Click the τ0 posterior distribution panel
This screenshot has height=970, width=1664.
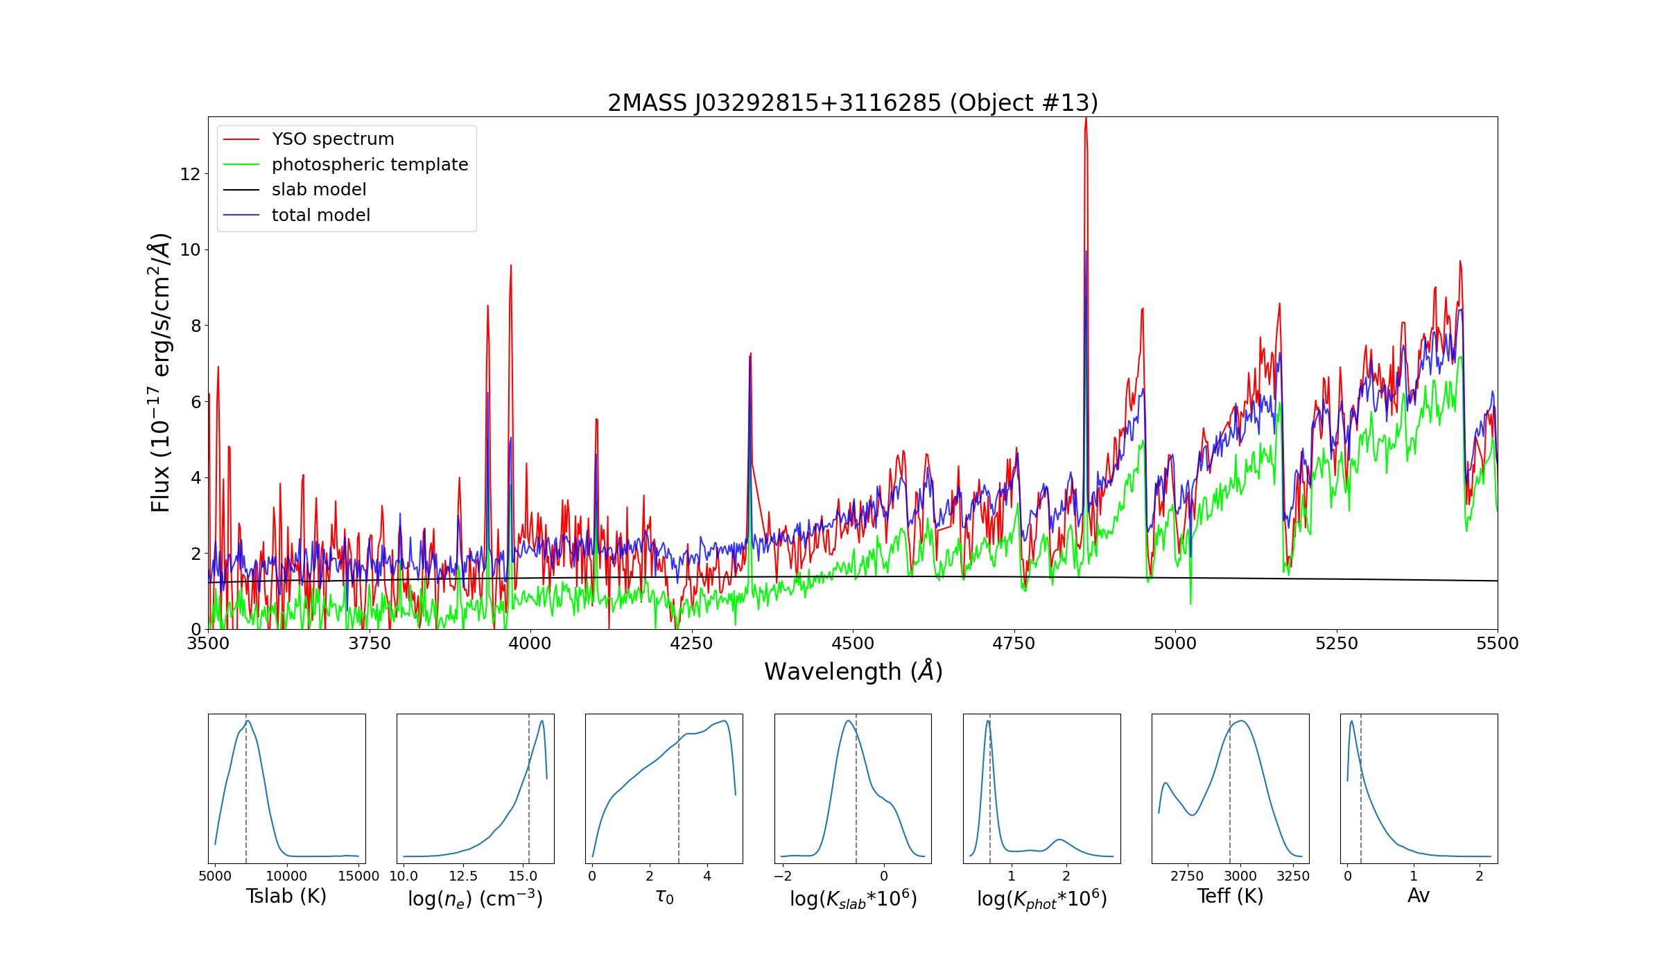[664, 788]
